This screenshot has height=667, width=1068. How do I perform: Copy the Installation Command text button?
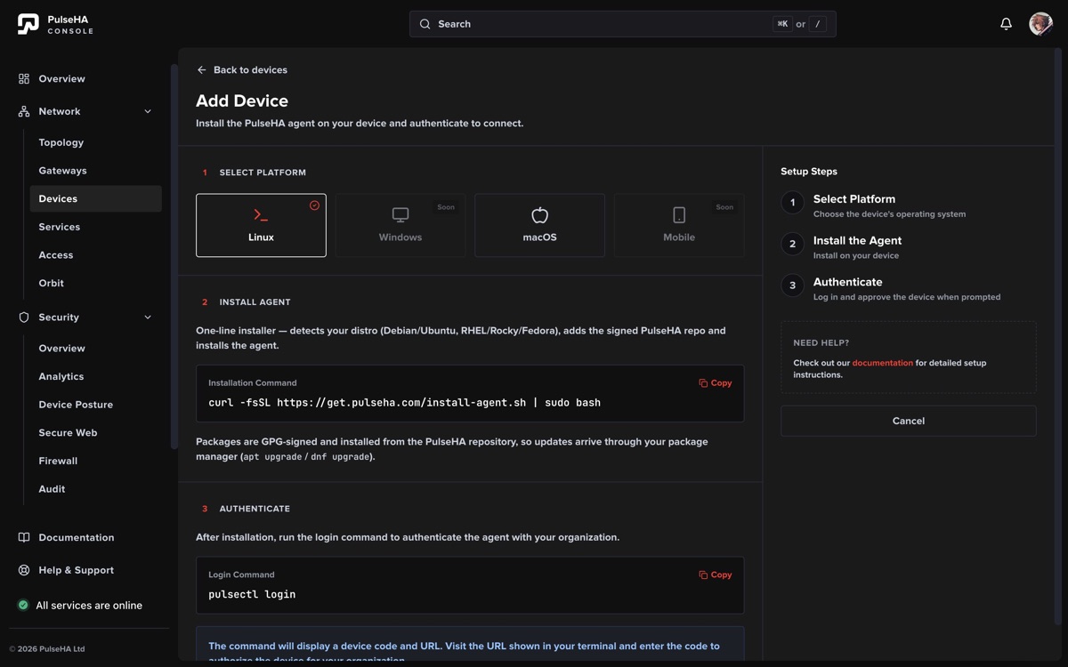[716, 383]
